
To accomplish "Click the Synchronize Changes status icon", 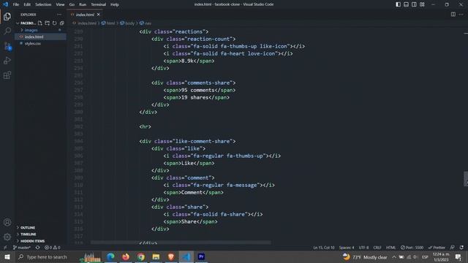I will 37,248.
